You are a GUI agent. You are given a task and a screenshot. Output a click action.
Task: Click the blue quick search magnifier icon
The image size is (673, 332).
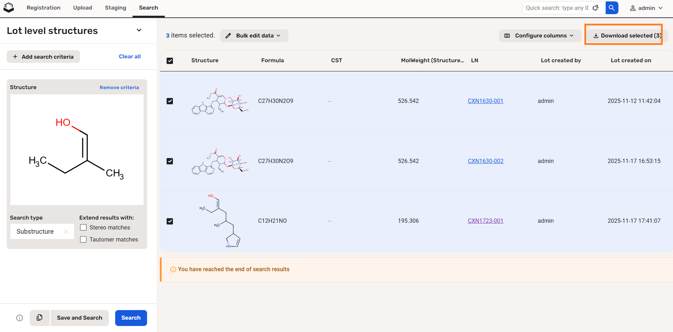[x=612, y=8]
